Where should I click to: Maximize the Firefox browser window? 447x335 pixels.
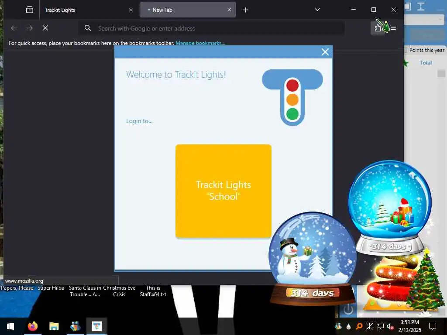pos(374,10)
